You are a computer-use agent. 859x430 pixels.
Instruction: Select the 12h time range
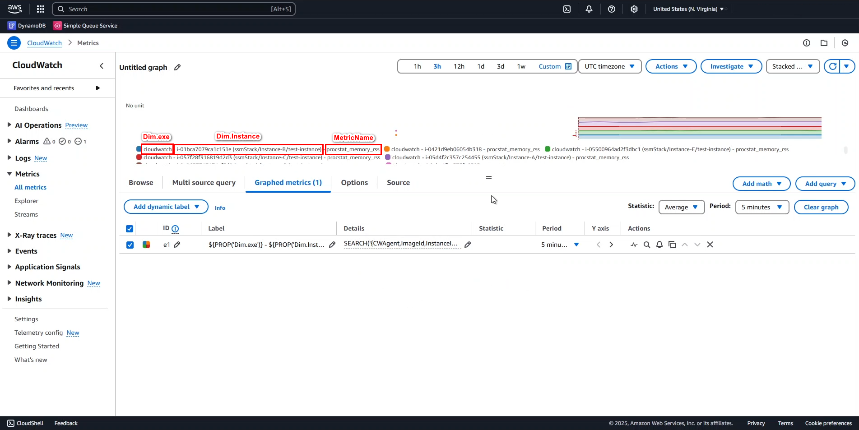coord(459,66)
